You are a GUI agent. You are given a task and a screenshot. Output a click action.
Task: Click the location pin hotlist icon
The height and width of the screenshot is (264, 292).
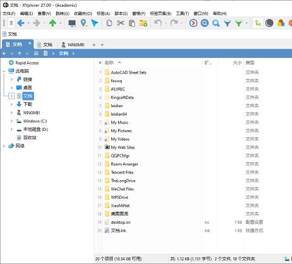(x=83, y=23)
